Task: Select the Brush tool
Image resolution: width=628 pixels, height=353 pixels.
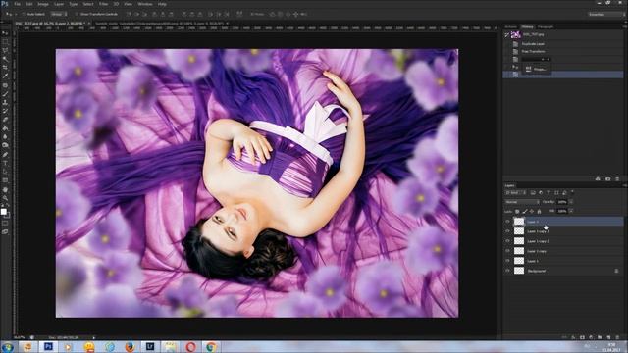Action: coord(5,94)
